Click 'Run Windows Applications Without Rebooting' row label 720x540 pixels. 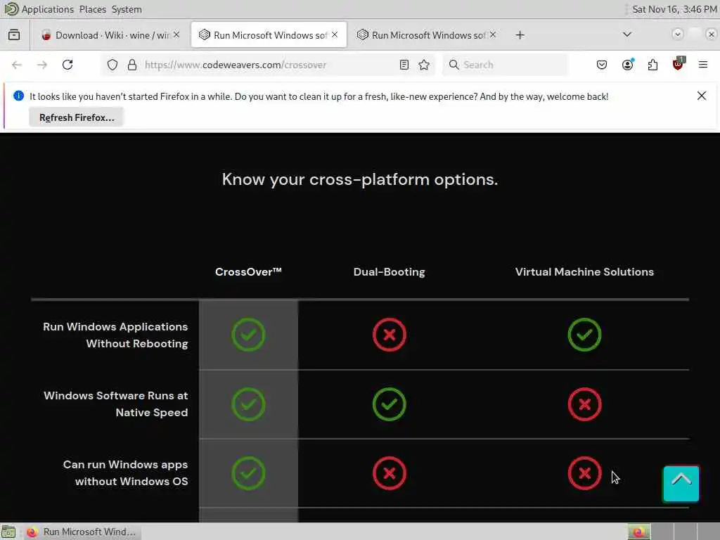[115, 335]
